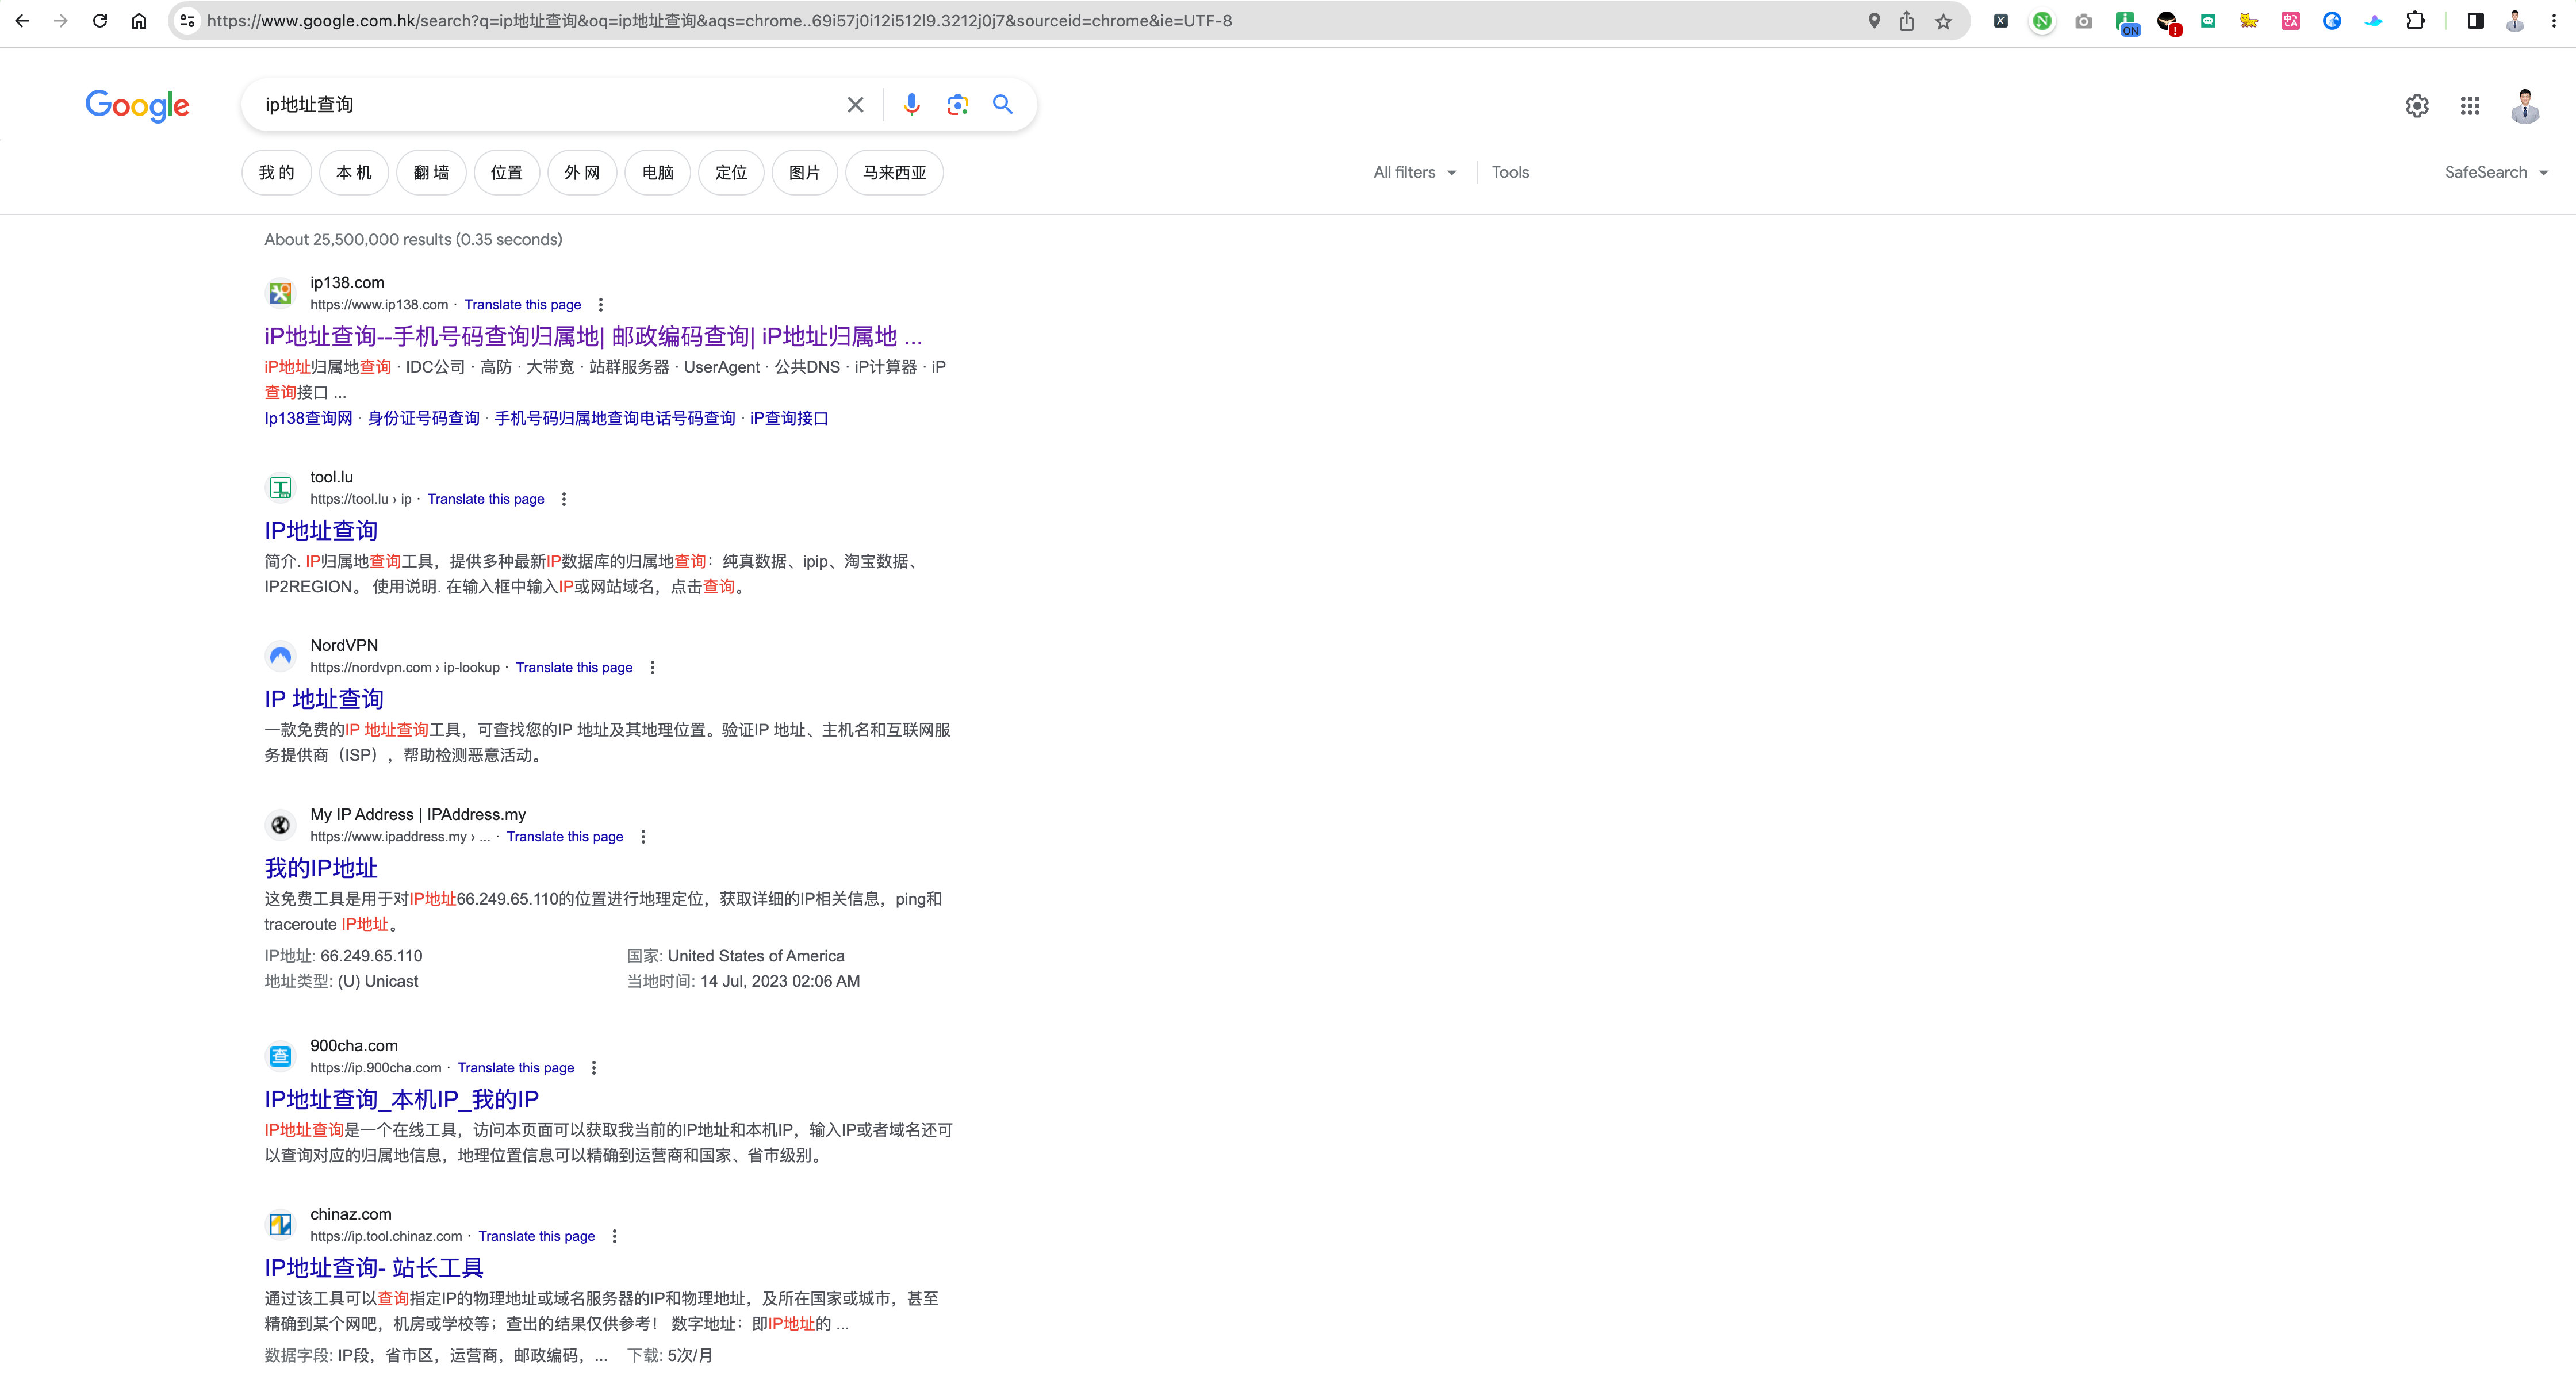This screenshot has width=2576, height=1395.
Task: Open site information icon in address bar
Action: [187, 21]
